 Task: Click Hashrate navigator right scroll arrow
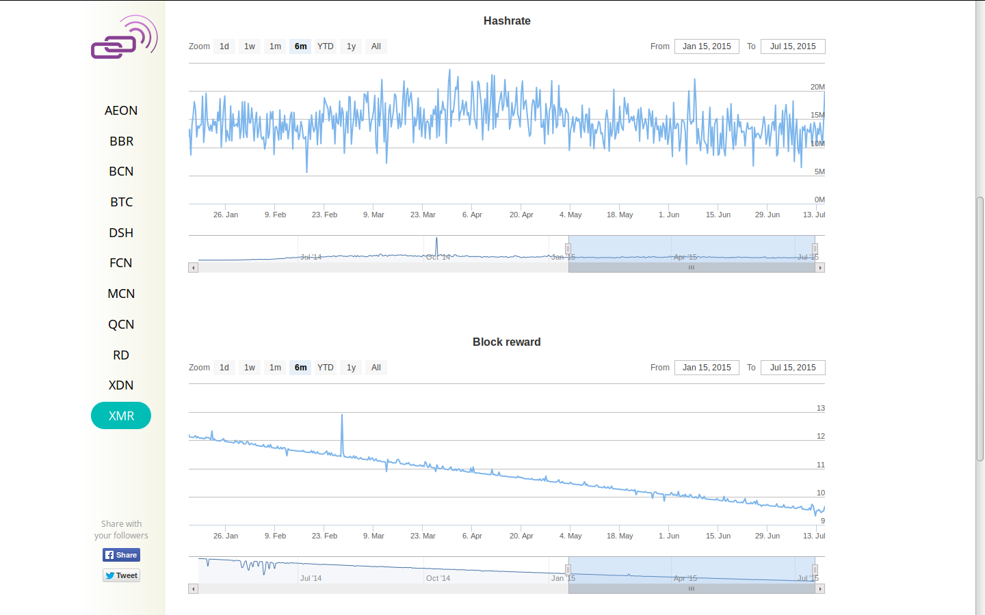click(820, 268)
